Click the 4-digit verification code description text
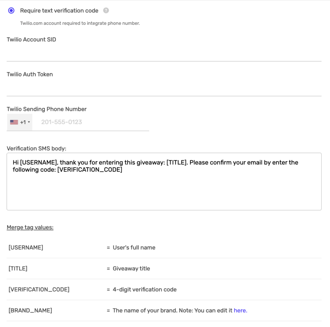The width and height of the screenshot is (330, 327). 144,289
